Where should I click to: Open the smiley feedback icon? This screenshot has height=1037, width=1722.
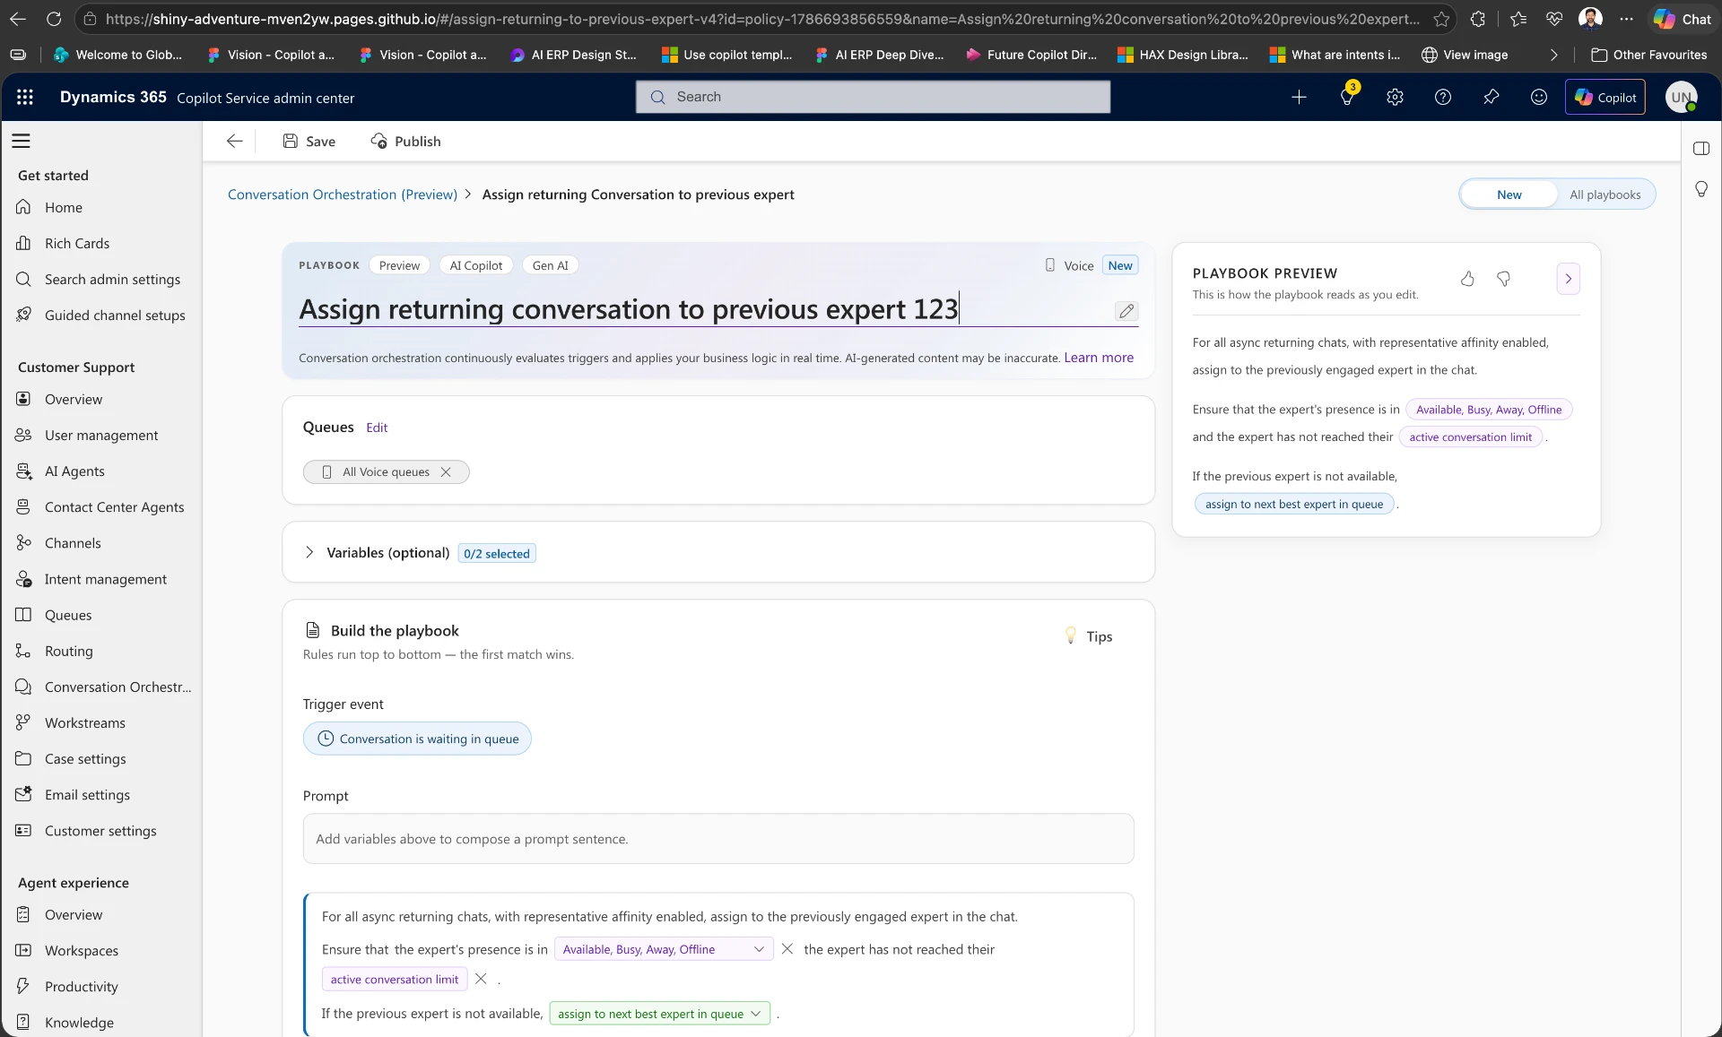click(x=1539, y=97)
